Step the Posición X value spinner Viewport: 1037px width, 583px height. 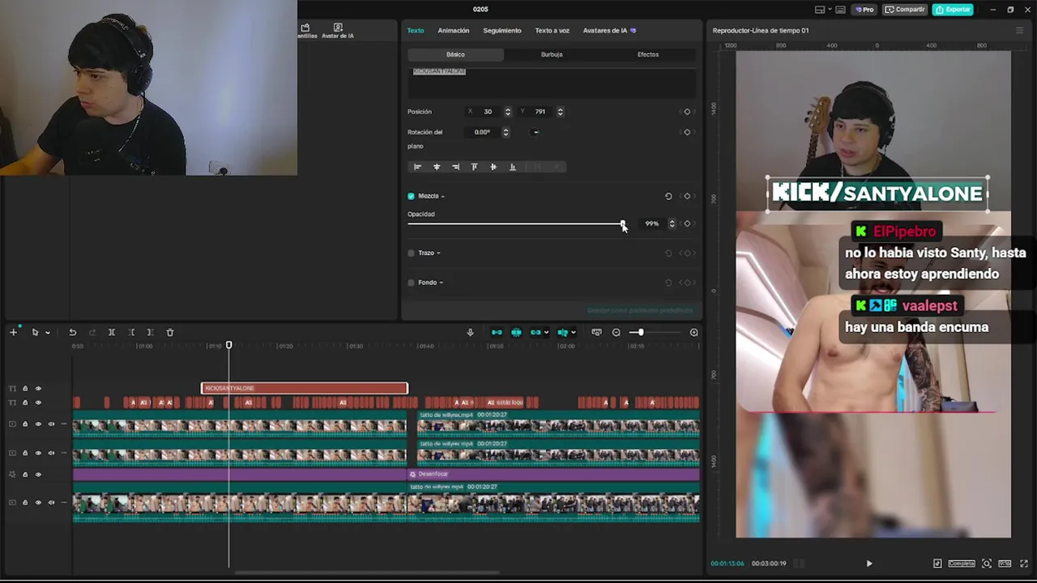508,112
